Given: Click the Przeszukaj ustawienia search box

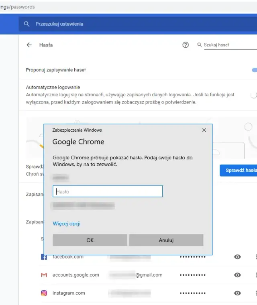Looking at the screenshot, I should tap(138, 24).
